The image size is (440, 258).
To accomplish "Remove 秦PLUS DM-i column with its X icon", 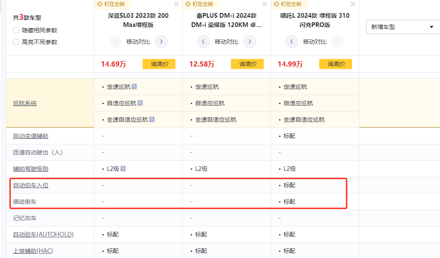I will coord(265,4).
